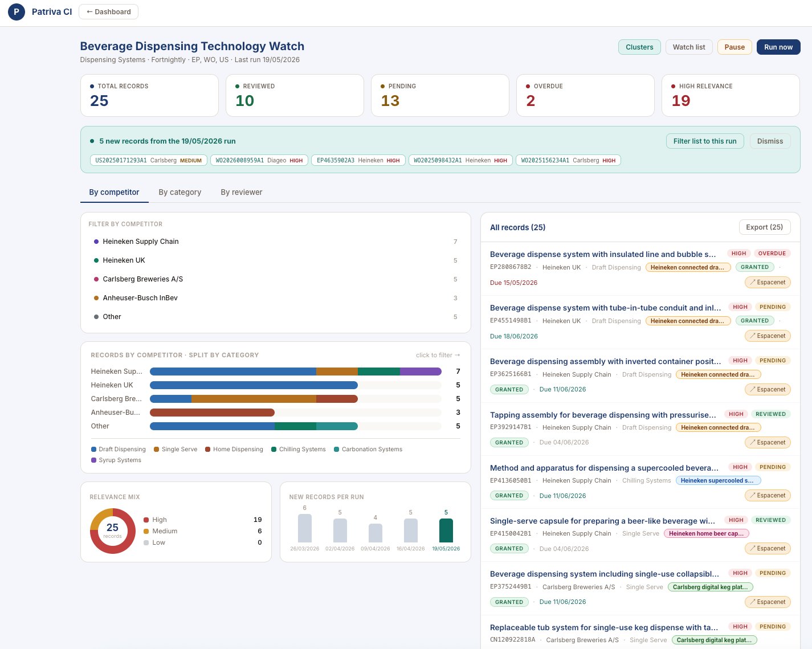Image resolution: width=812 pixels, height=649 pixels.
Task: Switch to the By category tab
Action: click(x=180, y=192)
